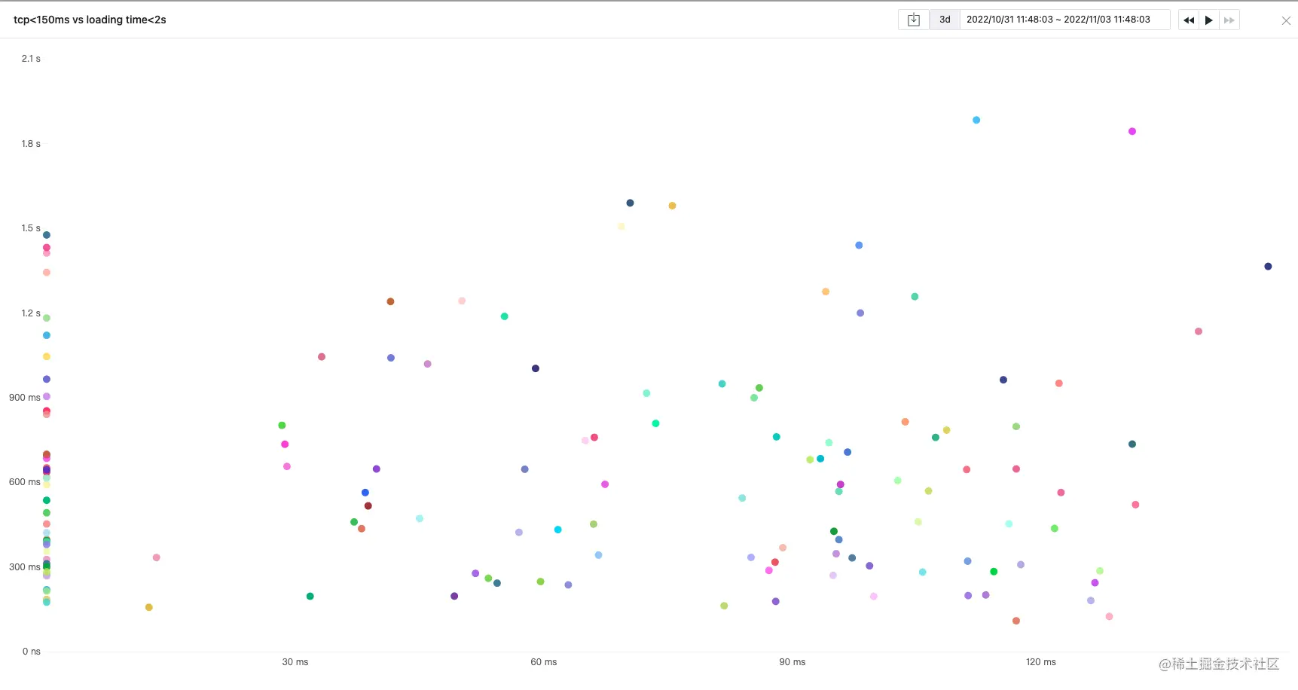The height and width of the screenshot is (690, 1298).
Task: Click the 120 ms x-axis label
Action: [1041, 662]
